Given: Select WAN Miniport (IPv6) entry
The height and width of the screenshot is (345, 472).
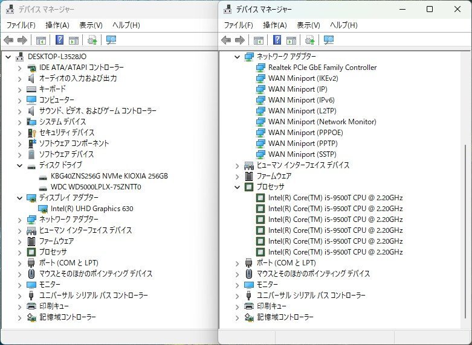Looking at the screenshot, I should (x=302, y=100).
